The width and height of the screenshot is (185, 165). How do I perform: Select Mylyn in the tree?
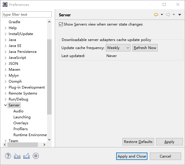(14, 76)
